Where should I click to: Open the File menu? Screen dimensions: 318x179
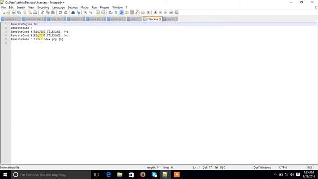pyautogui.click(x=3, y=8)
